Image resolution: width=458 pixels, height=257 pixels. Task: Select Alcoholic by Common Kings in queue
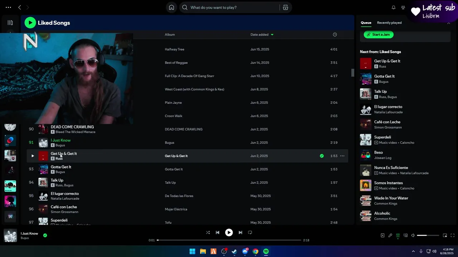click(x=405, y=216)
